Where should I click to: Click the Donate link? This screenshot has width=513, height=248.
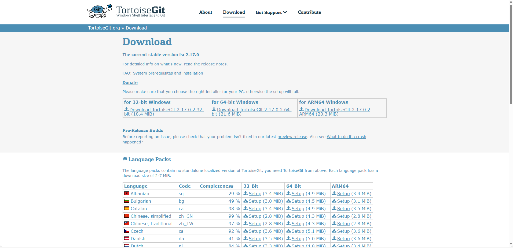point(130,83)
